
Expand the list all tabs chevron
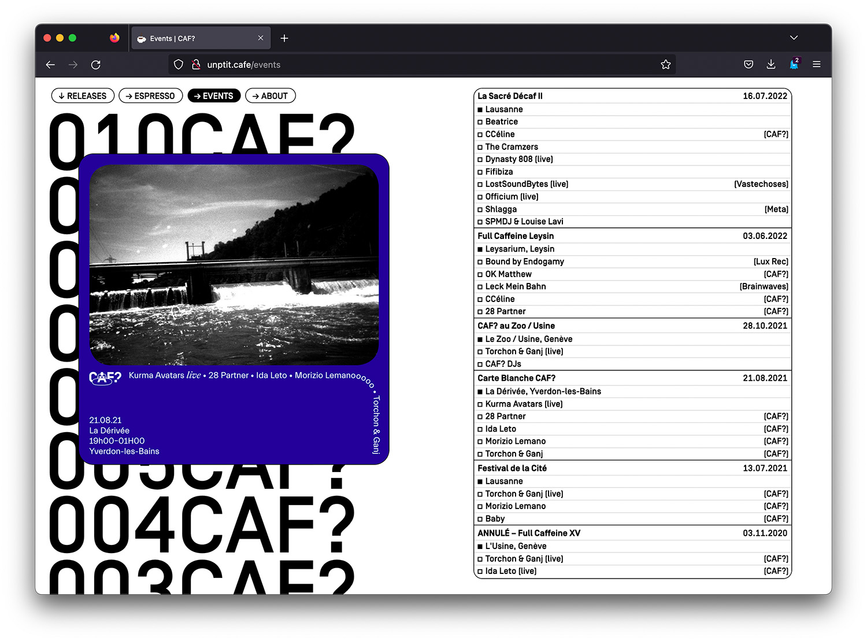click(794, 38)
